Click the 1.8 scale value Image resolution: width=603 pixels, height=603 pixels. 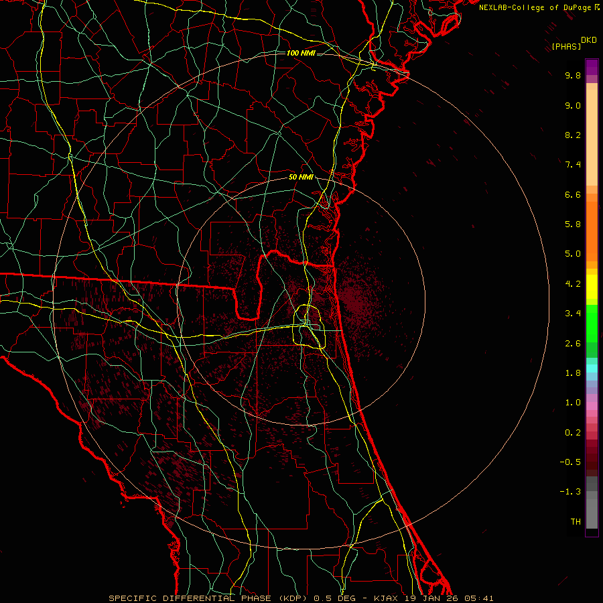click(573, 373)
